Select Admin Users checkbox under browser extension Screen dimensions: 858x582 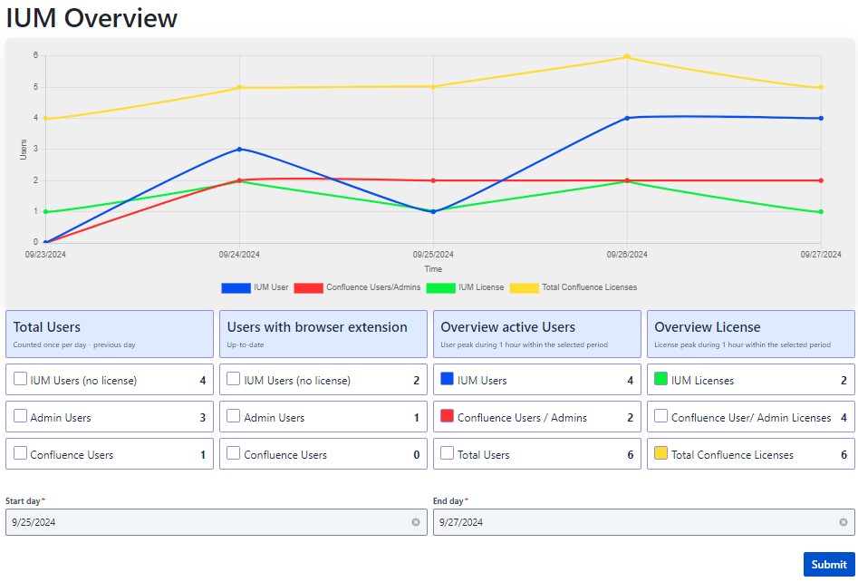tap(234, 417)
